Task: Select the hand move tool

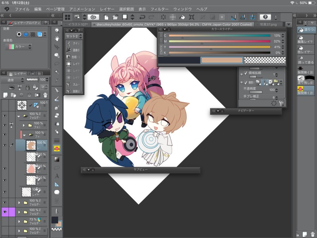Action: pos(57,38)
